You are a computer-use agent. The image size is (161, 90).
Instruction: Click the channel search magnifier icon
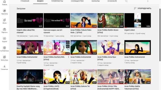click(126, 1)
